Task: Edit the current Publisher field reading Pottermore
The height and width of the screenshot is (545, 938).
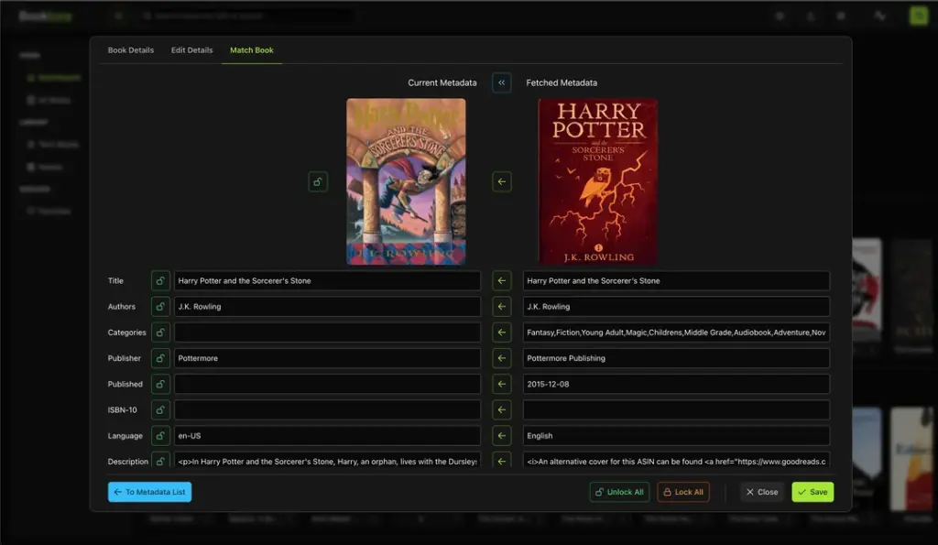Action: 327,358
